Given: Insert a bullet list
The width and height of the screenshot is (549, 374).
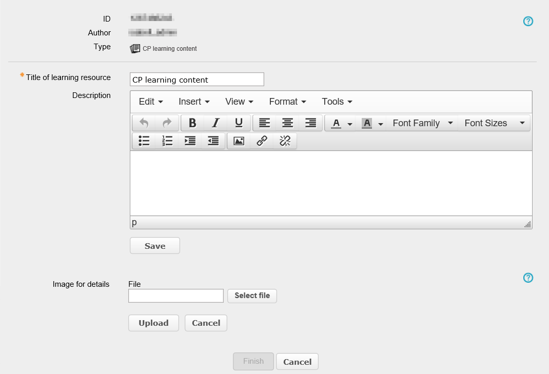Looking at the screenshot, I should pos(144,141).
